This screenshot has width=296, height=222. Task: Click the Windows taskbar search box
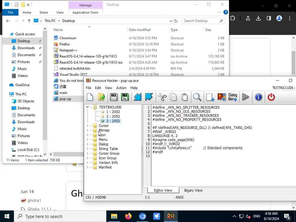point(60,216)
